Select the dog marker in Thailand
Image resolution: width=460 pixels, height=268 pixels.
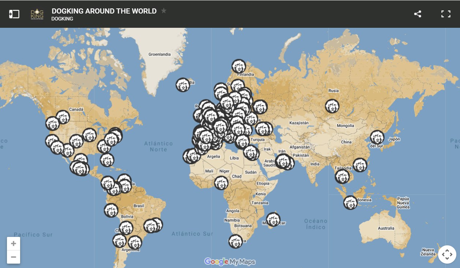pyautogui.click(x=342, y=177)
